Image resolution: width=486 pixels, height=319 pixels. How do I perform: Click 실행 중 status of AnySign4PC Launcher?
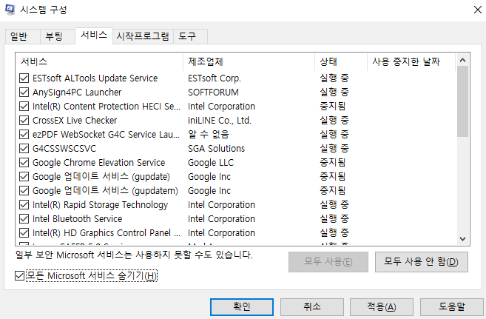point(334,92)
